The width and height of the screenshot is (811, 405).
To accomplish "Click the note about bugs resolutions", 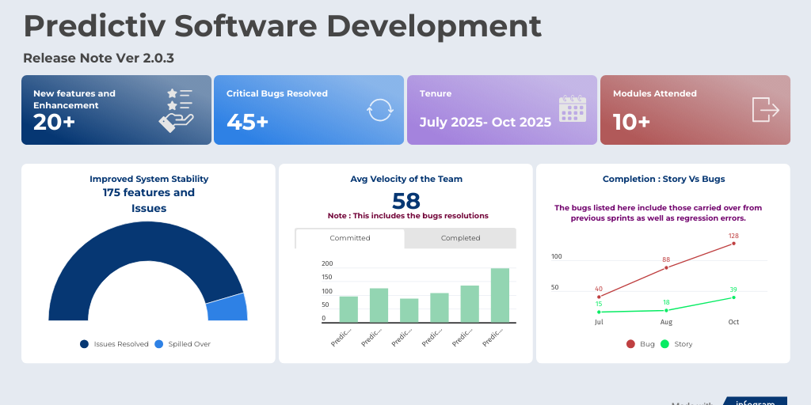I will click(408, 216).
